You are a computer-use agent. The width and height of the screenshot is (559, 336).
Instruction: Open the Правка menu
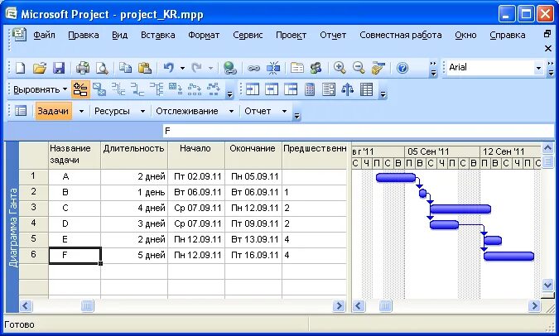tap(84, 35)
